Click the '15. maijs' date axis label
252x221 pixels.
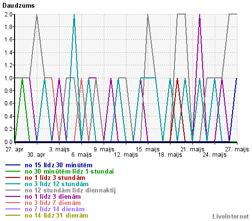148,149
